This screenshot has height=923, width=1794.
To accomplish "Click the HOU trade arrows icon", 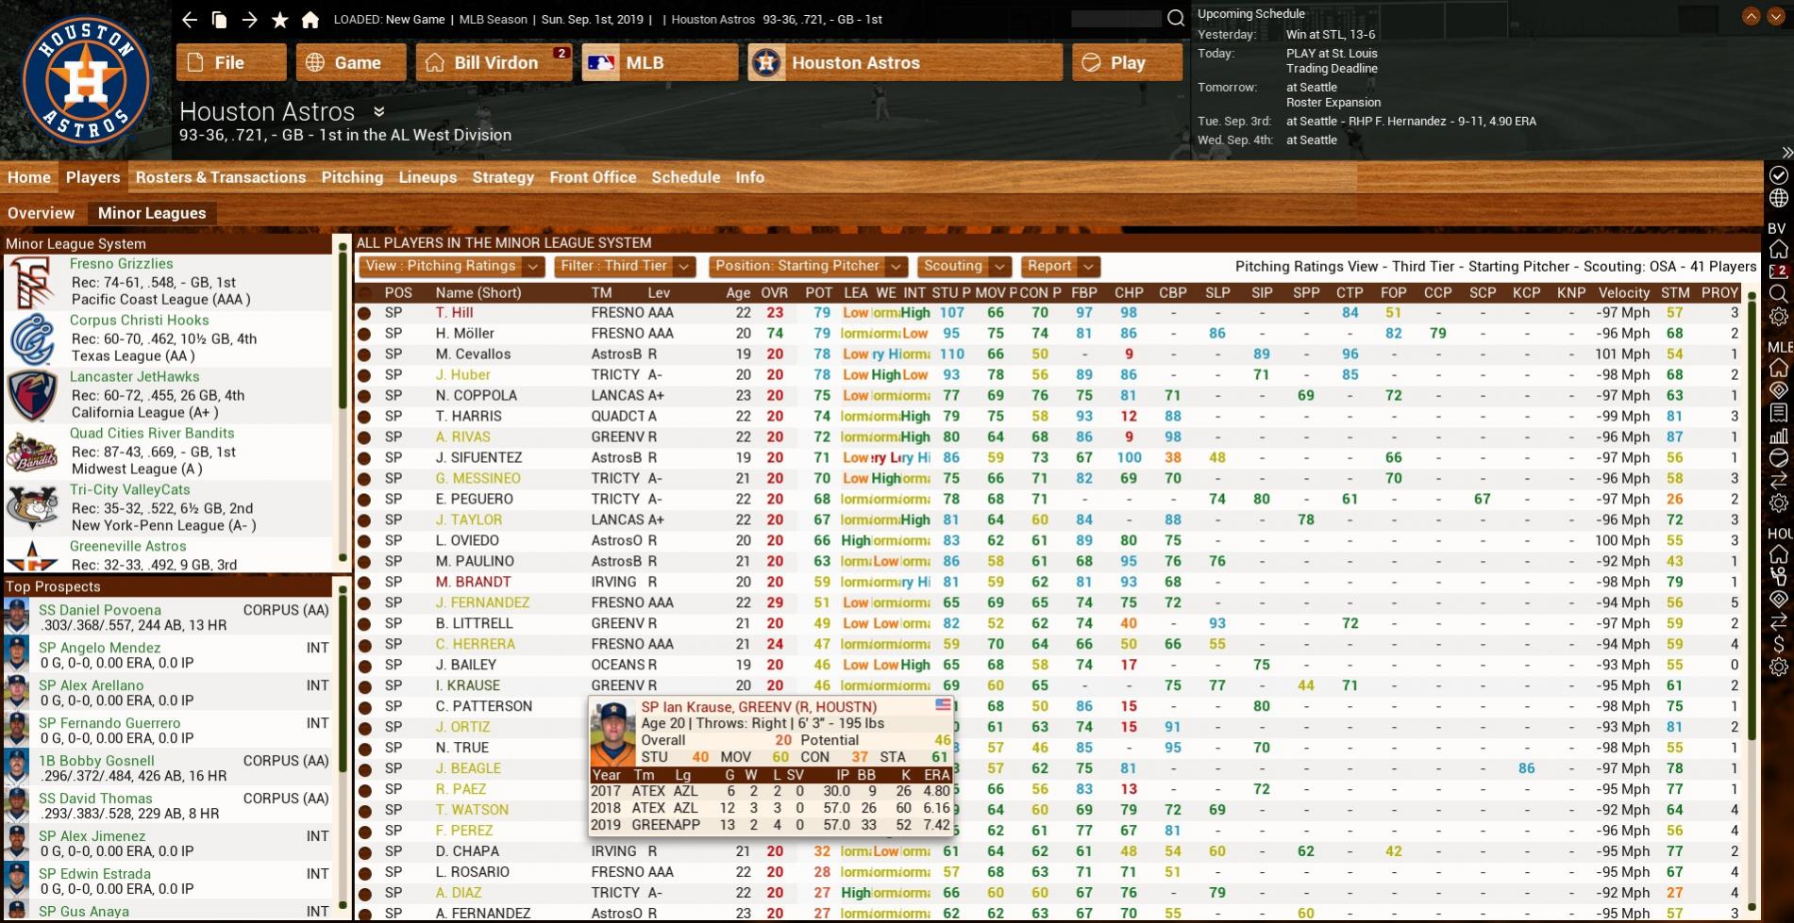I will coord(1778,621).
